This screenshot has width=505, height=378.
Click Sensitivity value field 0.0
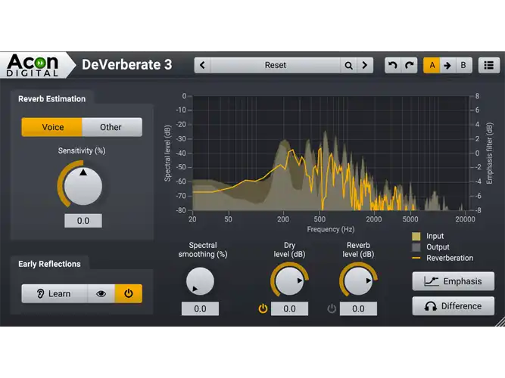pyautogui.click(x=83, y=221)
